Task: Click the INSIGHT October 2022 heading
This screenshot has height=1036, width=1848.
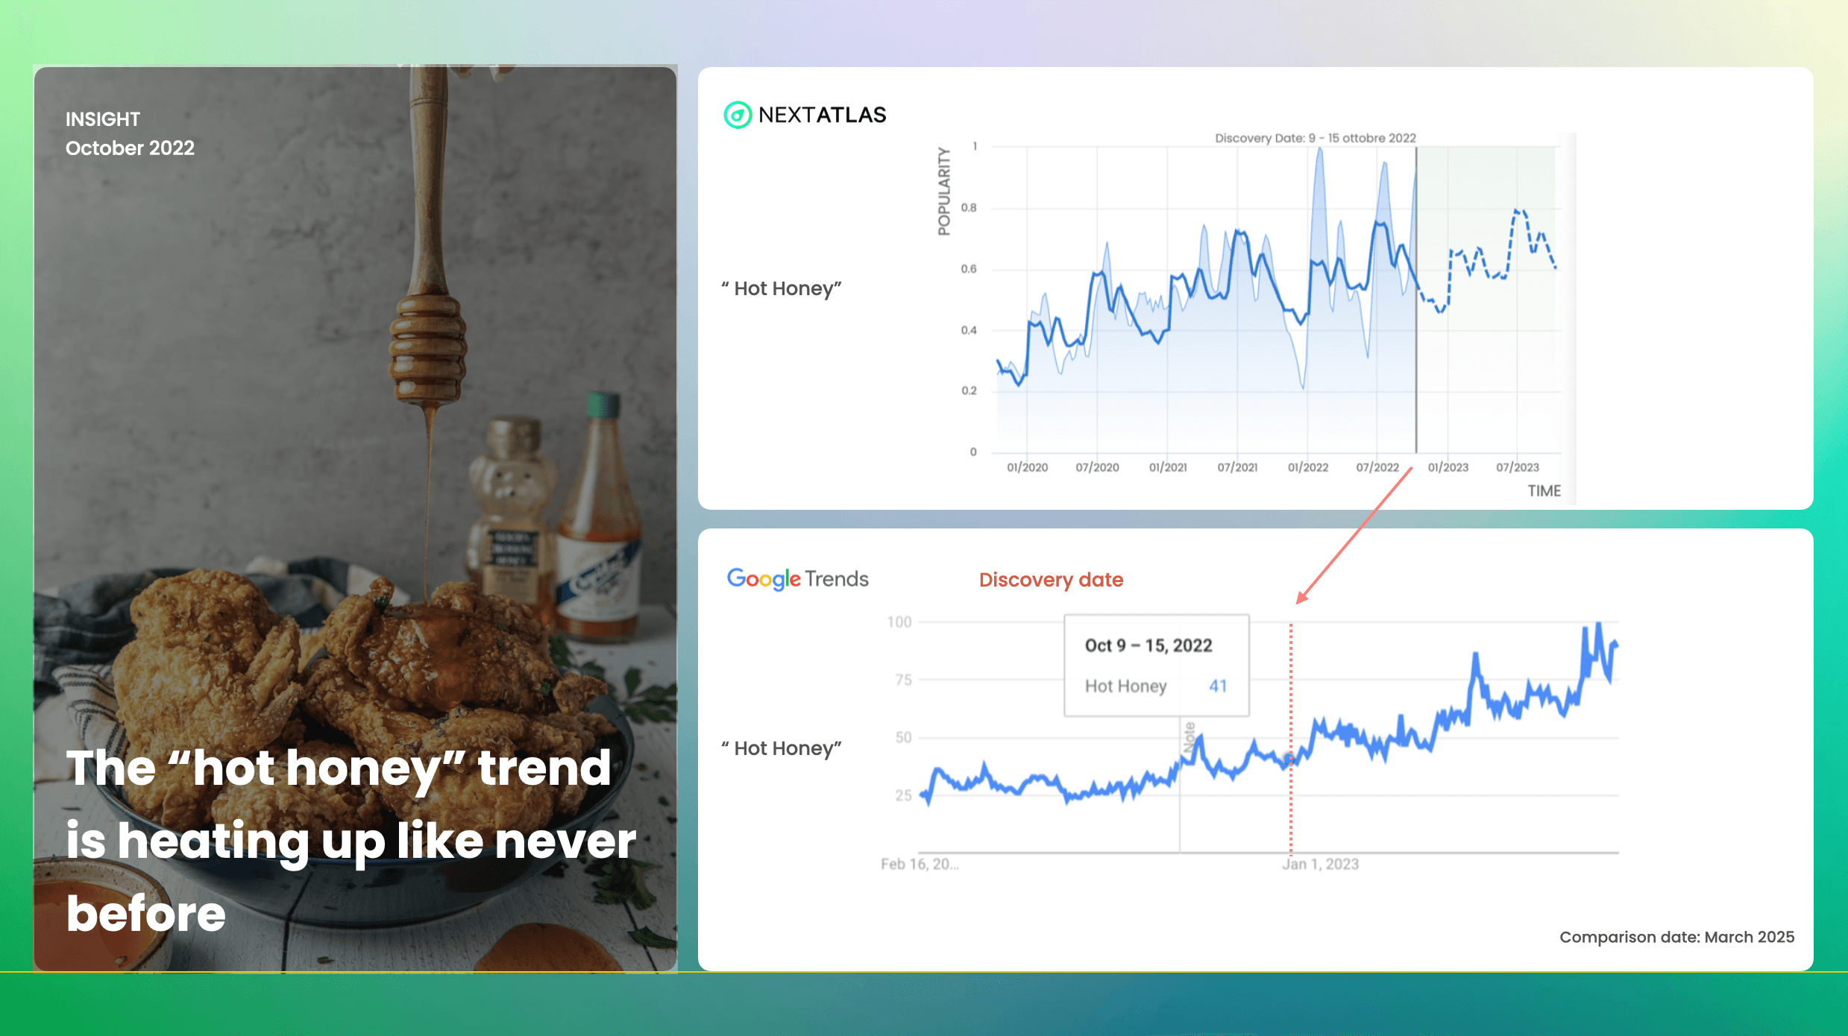Action: click(130, 133)
